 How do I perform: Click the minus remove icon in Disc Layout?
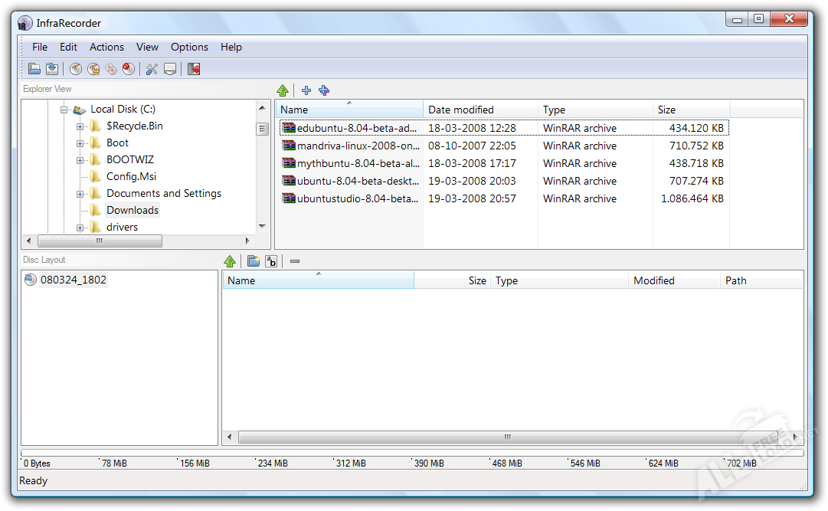click(295, 261)
